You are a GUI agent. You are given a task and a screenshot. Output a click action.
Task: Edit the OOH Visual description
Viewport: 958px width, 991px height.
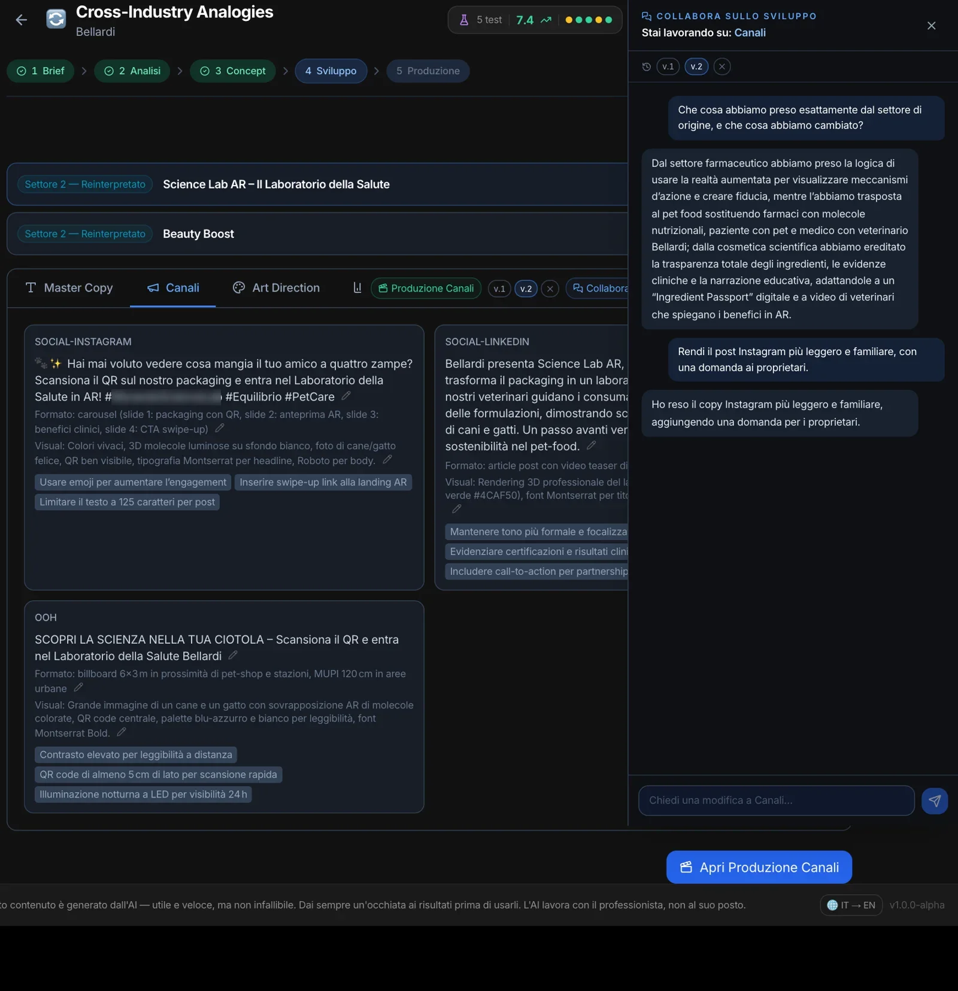coord(122,732)
